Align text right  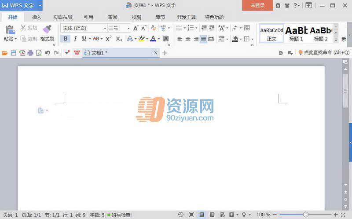point(196,39)
